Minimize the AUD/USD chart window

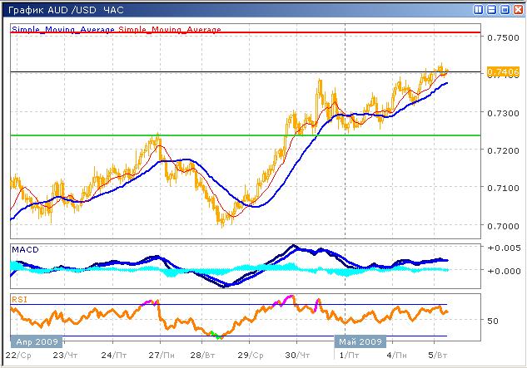[491, 10]
